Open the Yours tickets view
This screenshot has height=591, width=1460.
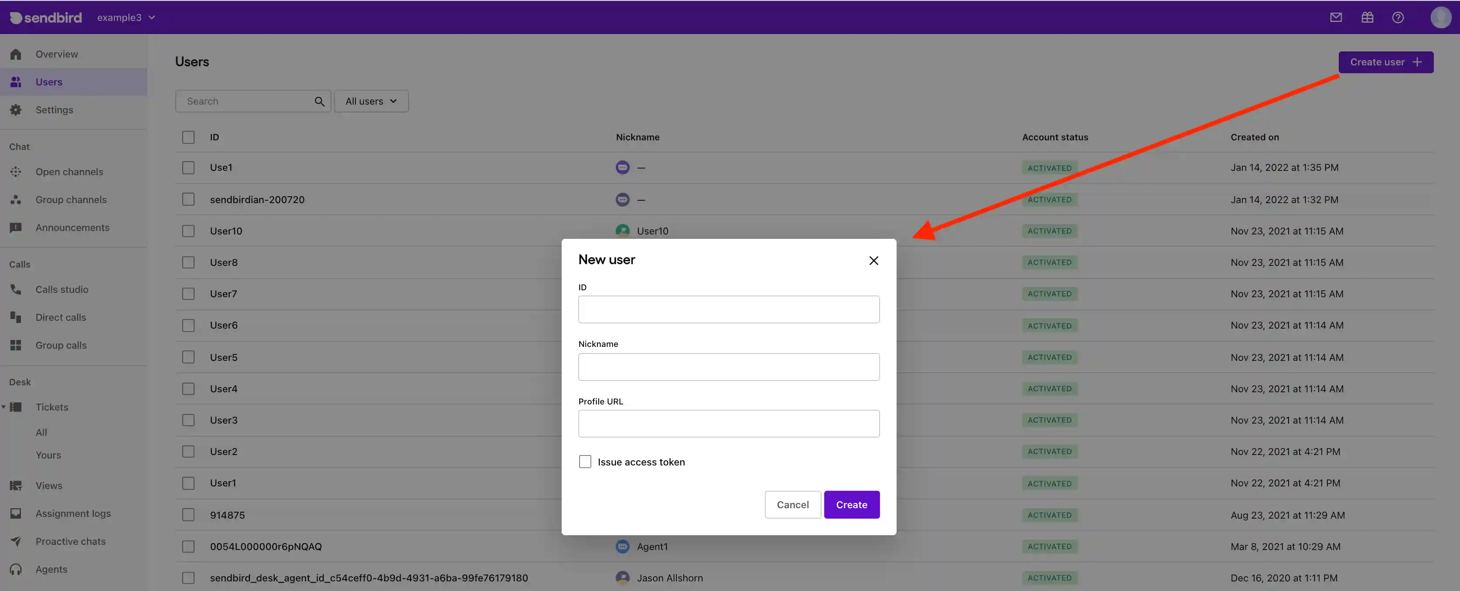[x=48, y=455]
